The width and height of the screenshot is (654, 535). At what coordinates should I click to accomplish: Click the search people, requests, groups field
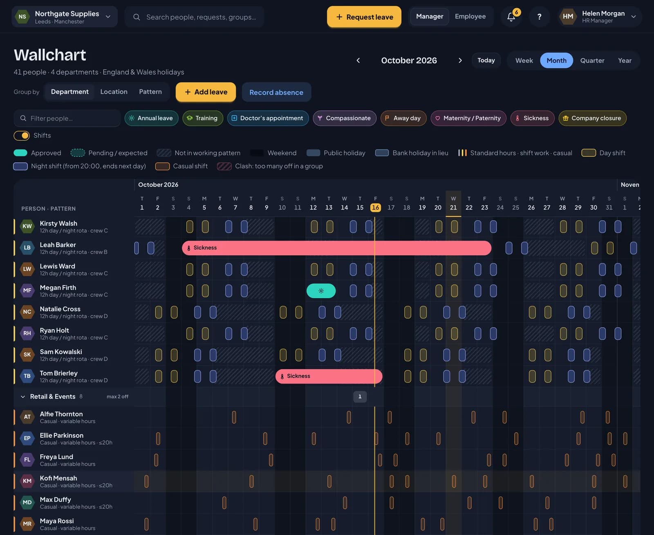[x=194, y=17]
